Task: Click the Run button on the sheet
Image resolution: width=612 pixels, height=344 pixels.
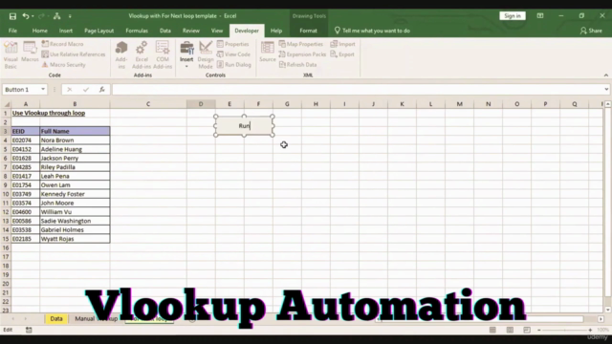Action: [244, 125]
